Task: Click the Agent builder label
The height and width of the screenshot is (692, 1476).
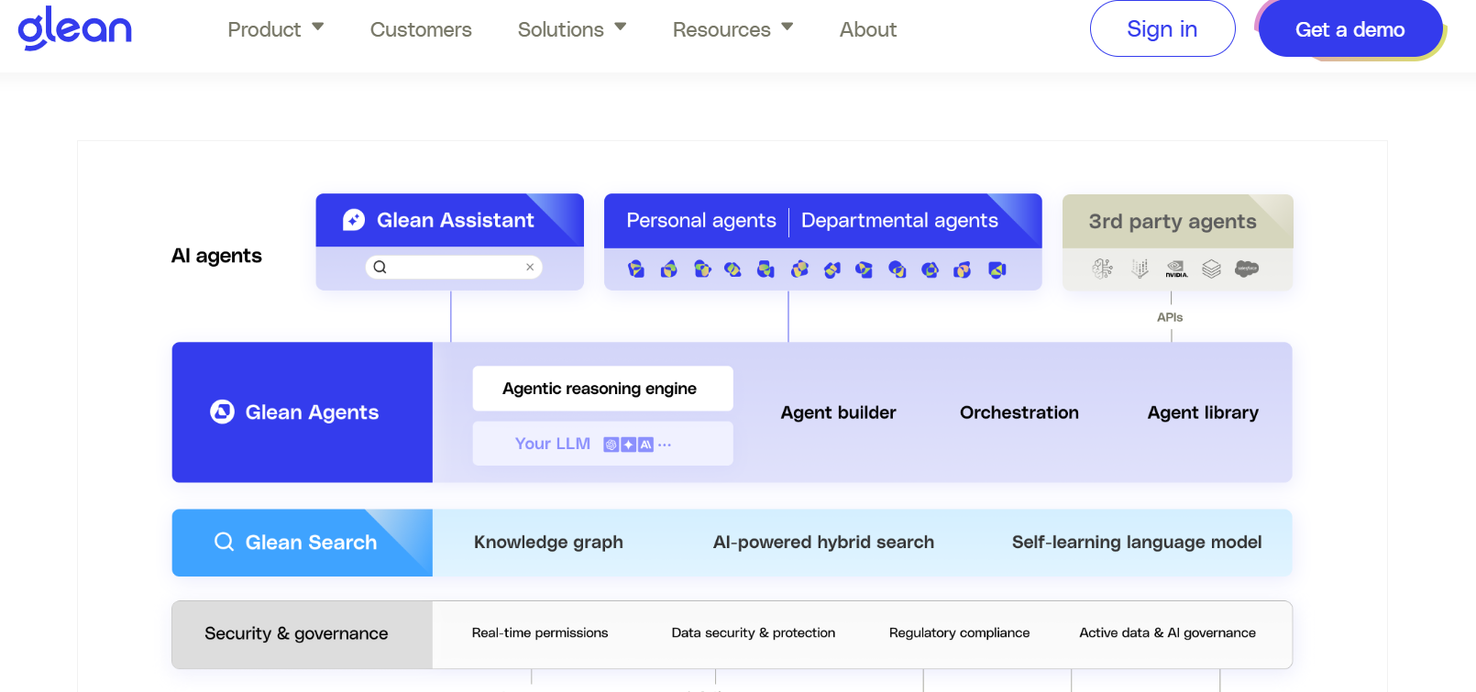Action: [x=838, y=412]
